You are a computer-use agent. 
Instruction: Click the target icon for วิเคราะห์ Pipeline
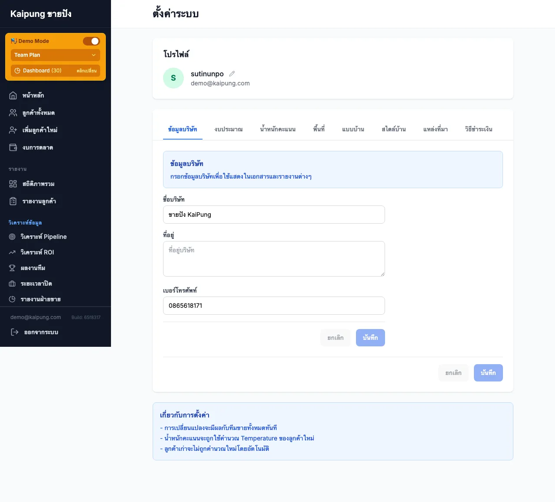[x=12, y=237]
